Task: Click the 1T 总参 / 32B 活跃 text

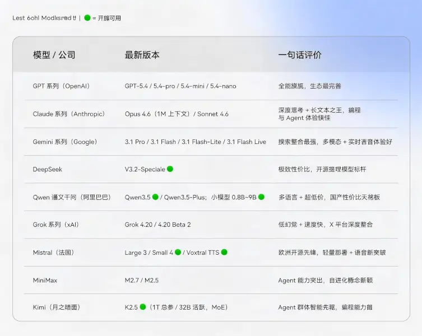Action: click(x=188, y=307)
